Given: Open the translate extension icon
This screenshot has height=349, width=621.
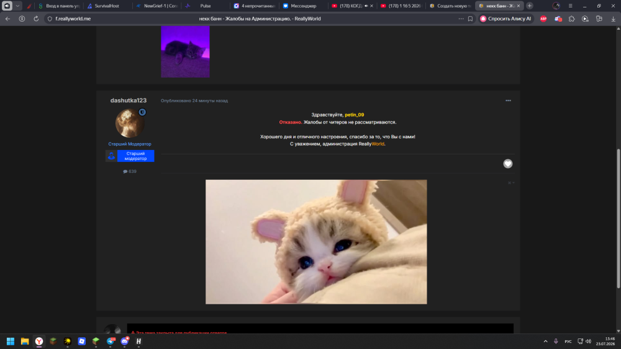Looking at the screenshot, I should [558, 19].
